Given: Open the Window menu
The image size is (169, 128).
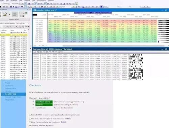Looking at the screenshot, I should coord(51,1).
